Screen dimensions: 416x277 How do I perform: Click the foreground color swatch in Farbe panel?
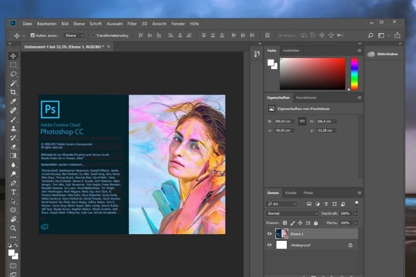(x=270, y=63)
